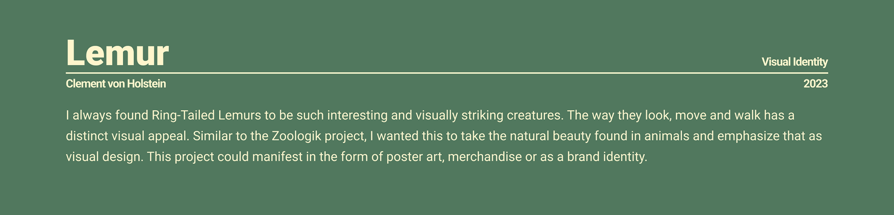Click the word "manifest" in the third line

[277, 157]
